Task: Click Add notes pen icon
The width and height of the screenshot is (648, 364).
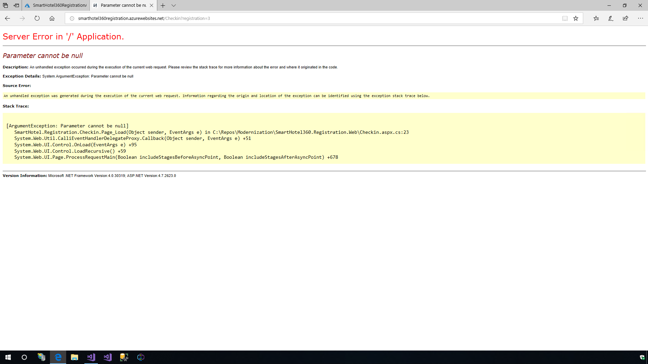Action: (x=611, y=19)
